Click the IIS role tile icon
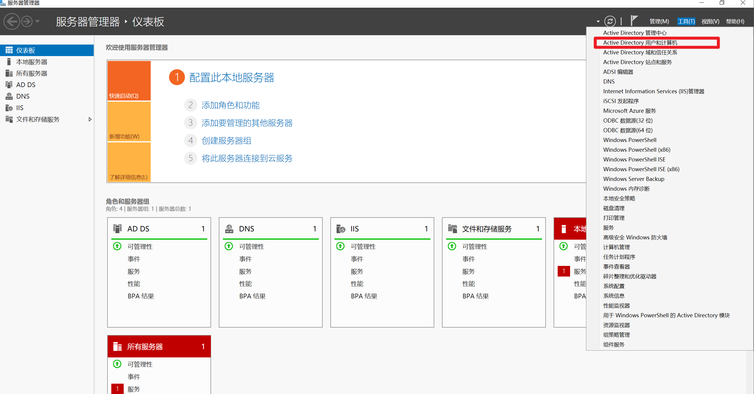The height and width of the screenshot is (394, 754). click(341, 229)
